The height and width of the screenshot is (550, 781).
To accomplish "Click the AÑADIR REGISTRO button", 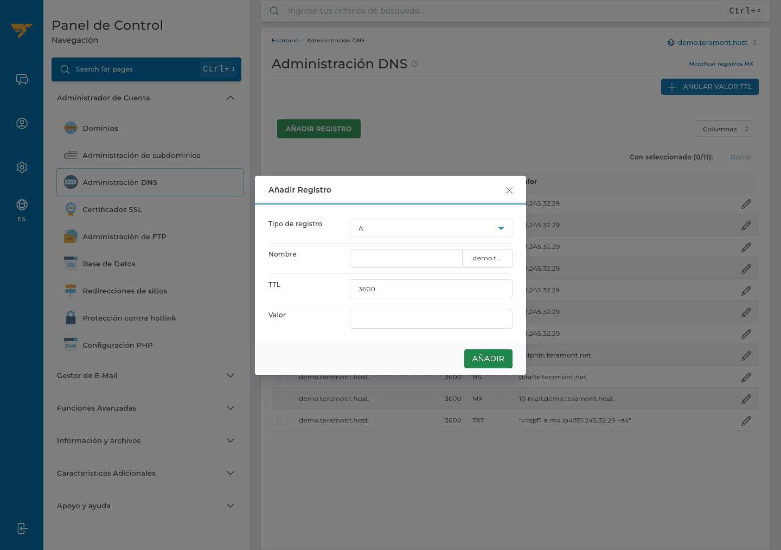I will point(319,129).
